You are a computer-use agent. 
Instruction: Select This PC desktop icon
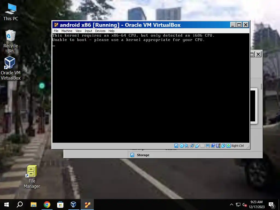point(11,12)
